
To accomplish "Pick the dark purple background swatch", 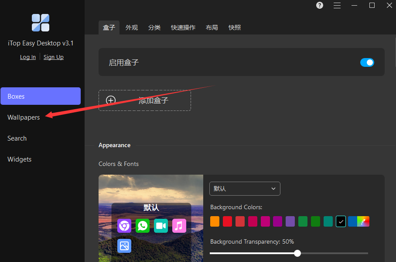I will 277,221.
